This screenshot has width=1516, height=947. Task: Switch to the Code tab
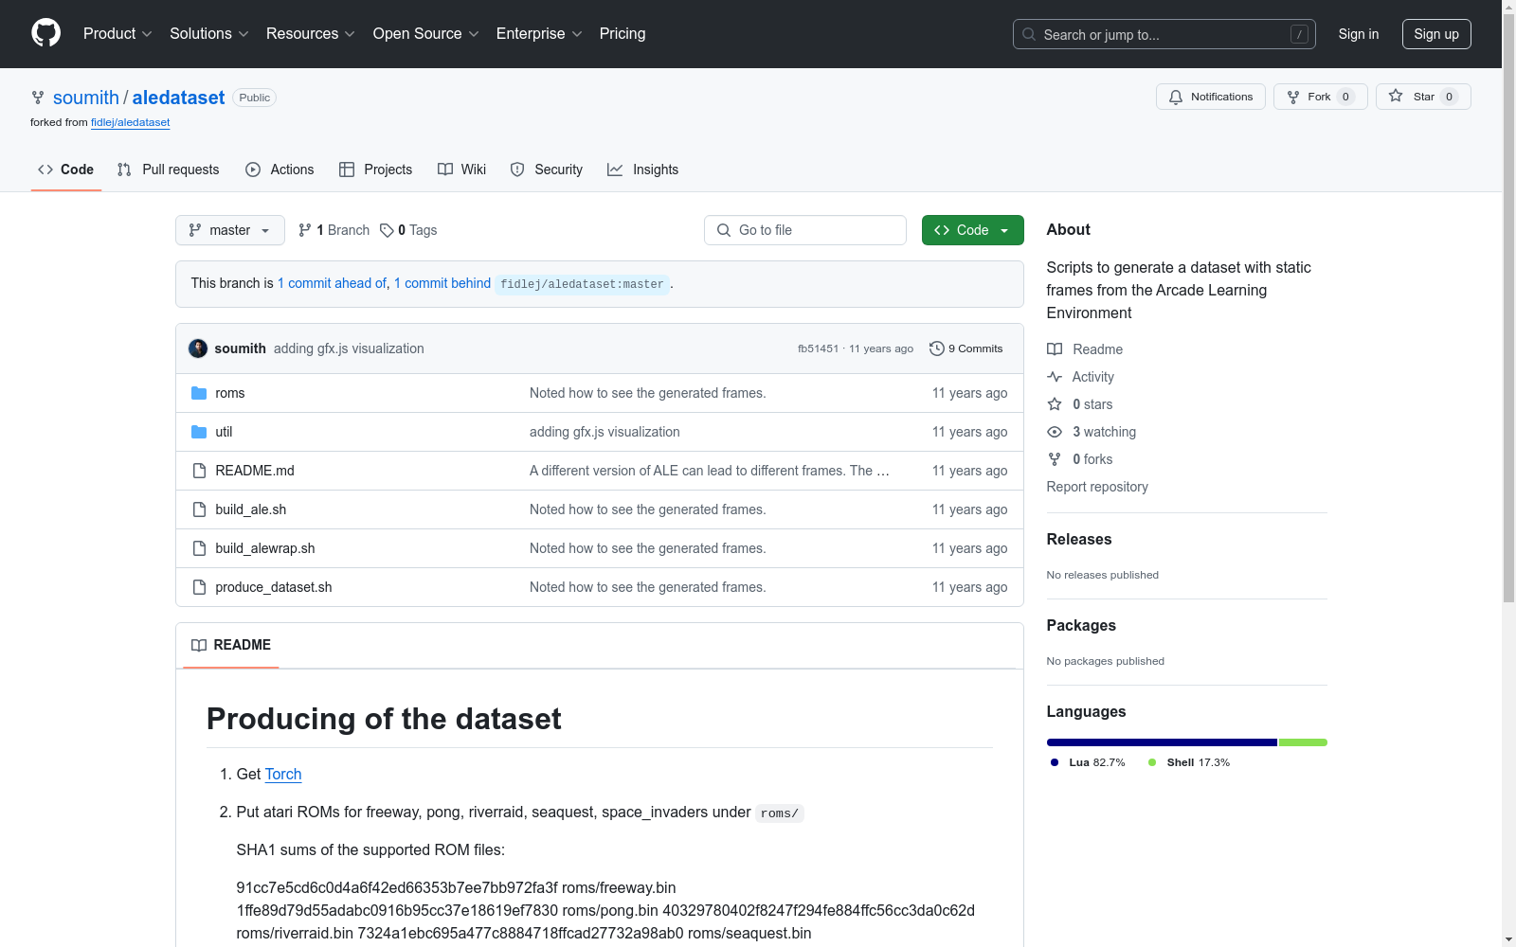tap(66, 170)
